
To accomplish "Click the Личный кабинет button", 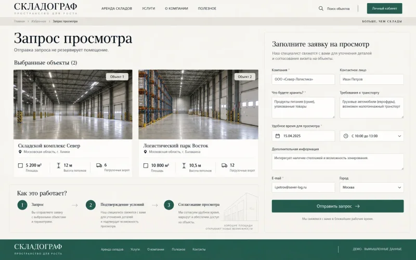I will point(384,8).
